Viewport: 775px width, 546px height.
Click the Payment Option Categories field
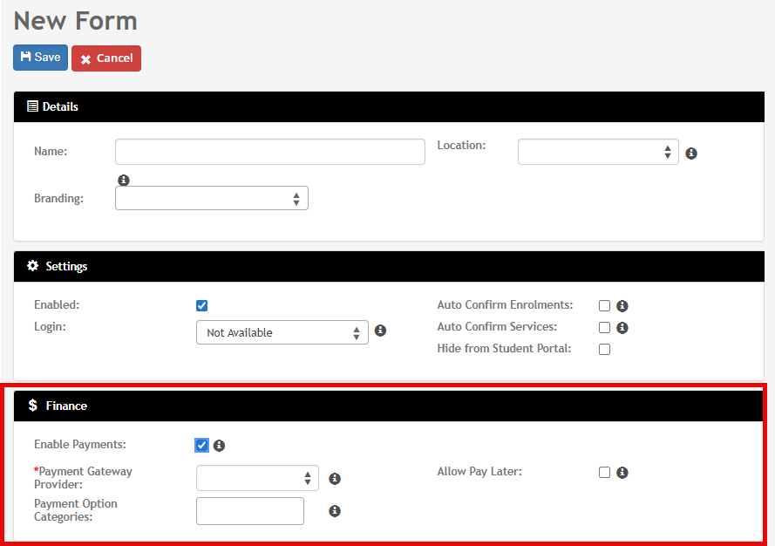(x=250, y=511)
